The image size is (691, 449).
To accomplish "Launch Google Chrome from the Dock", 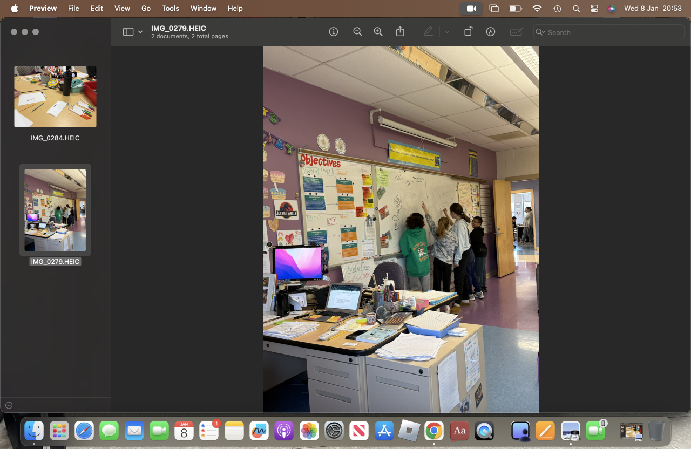I will click(x=434, y=431).
